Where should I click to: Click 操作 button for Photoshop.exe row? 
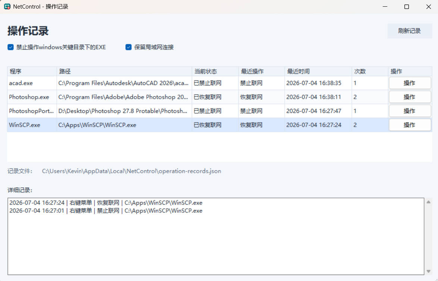410,97
